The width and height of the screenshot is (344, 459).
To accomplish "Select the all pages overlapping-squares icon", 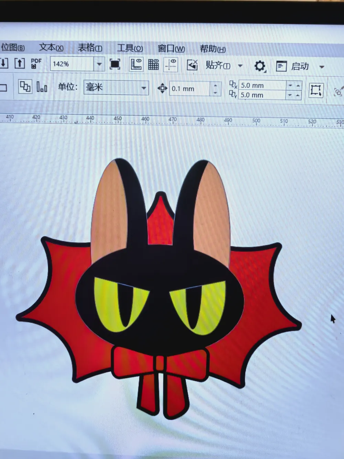I will 25,86.
